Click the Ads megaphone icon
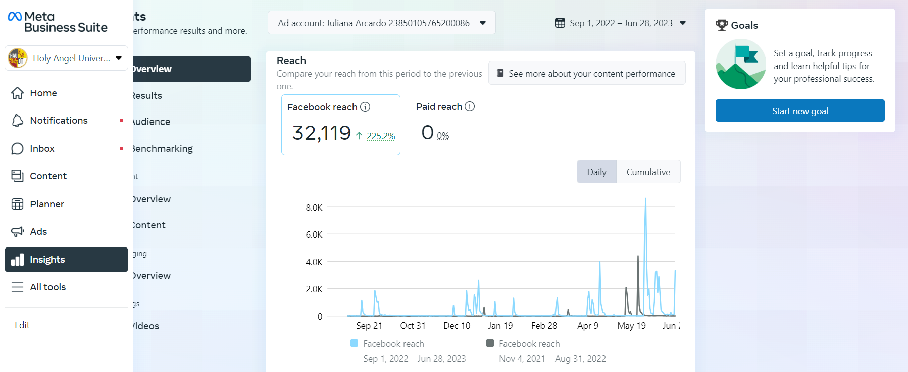This screenshot has width=908, height=372. [x=17, y=232]
